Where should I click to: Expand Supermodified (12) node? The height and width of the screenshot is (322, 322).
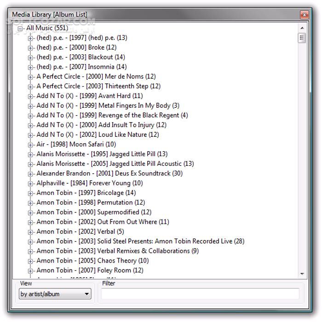[30, 213]
